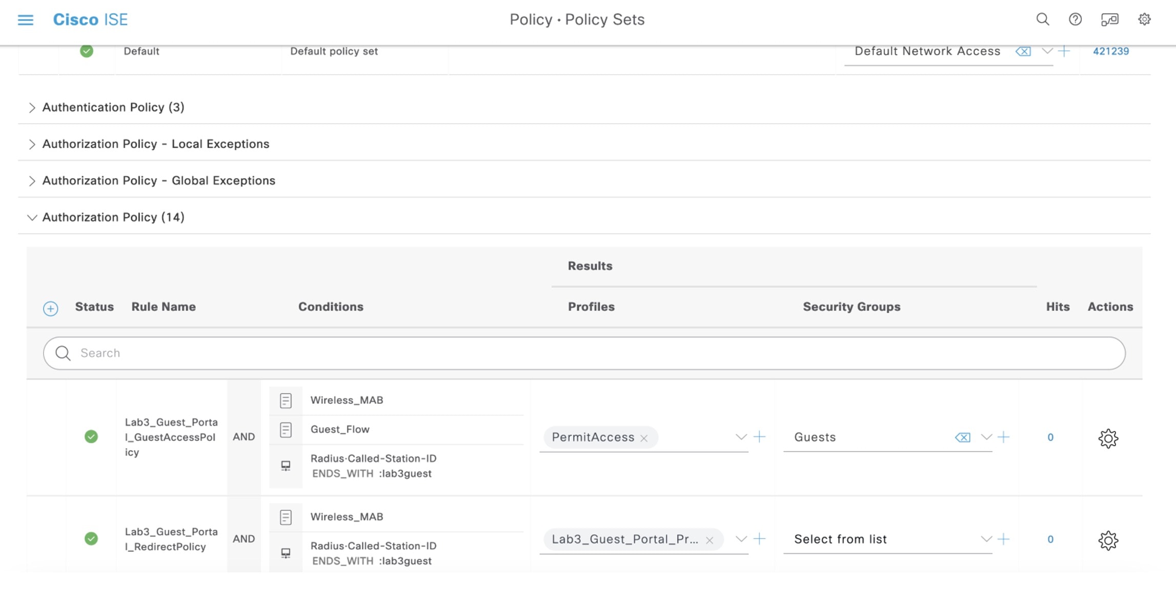
Task: Click the 421239 hits link
Action: pyautogui.click(x=1110, y=51)
